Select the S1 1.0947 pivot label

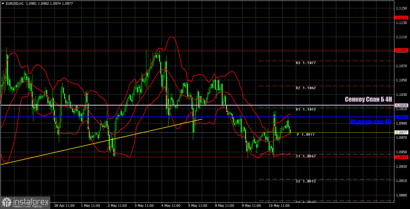coord(306,156)
